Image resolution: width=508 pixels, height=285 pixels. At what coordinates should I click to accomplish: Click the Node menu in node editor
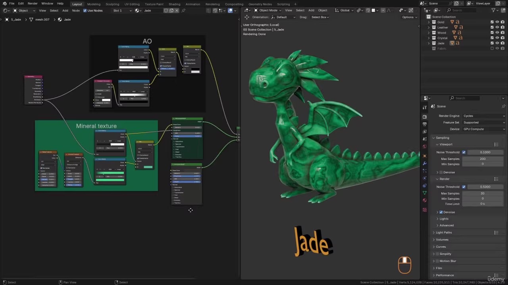coord(75,11)
